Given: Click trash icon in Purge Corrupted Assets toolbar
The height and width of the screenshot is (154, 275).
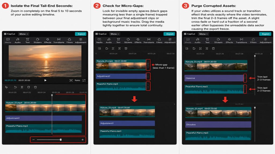Looking at the screenshot, I should click(213, 48).
